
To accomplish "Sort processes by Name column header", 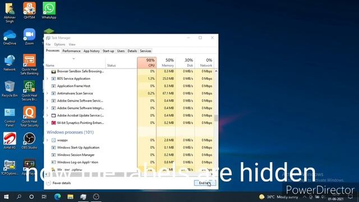I will [x=75, y=63].
